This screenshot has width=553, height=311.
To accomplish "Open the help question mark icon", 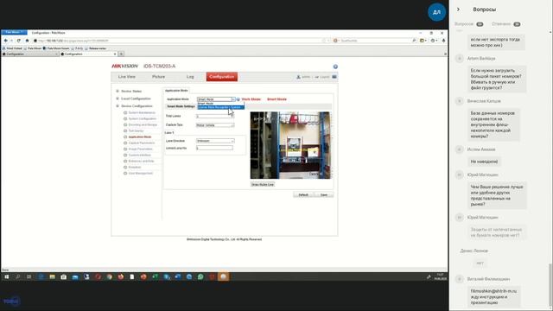I will point(335,67).
